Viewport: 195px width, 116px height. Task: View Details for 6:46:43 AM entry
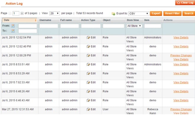click(181, 100)
